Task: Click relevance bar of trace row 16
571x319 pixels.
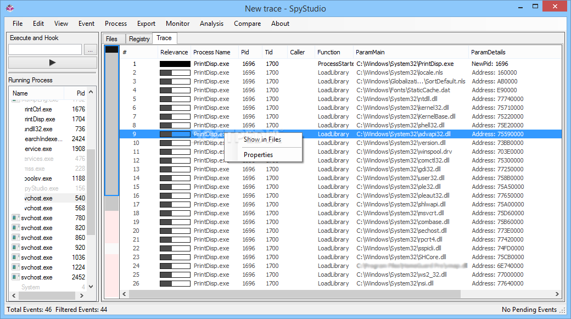Action: coord(175,195)
